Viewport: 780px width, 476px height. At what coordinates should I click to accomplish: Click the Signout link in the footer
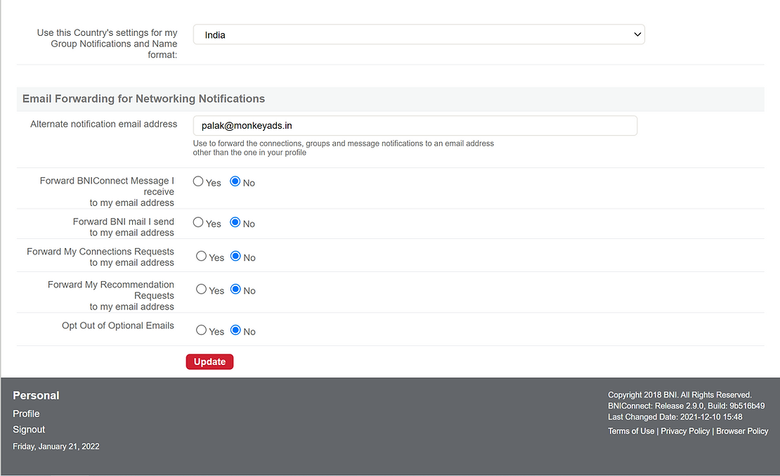(x=29, y=430)
